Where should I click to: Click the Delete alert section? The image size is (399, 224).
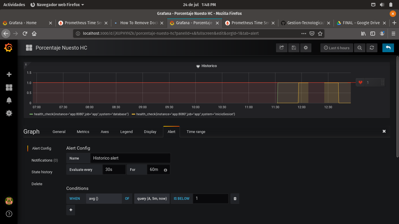(37, 184)
